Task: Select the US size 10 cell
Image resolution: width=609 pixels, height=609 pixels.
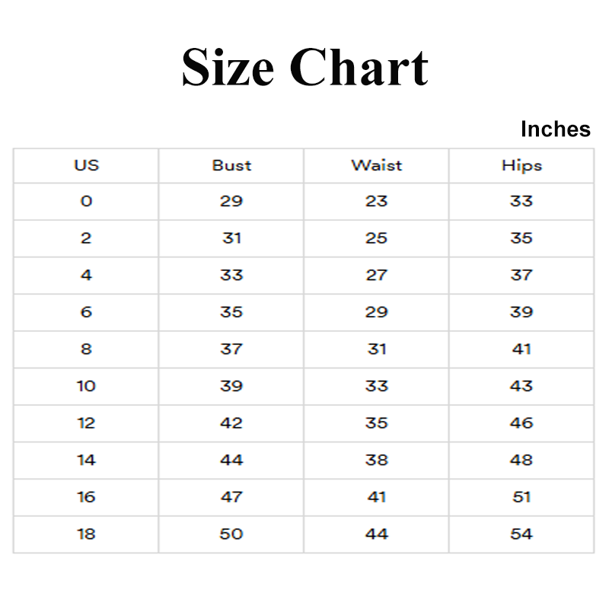Action: [x=86, y=386]
